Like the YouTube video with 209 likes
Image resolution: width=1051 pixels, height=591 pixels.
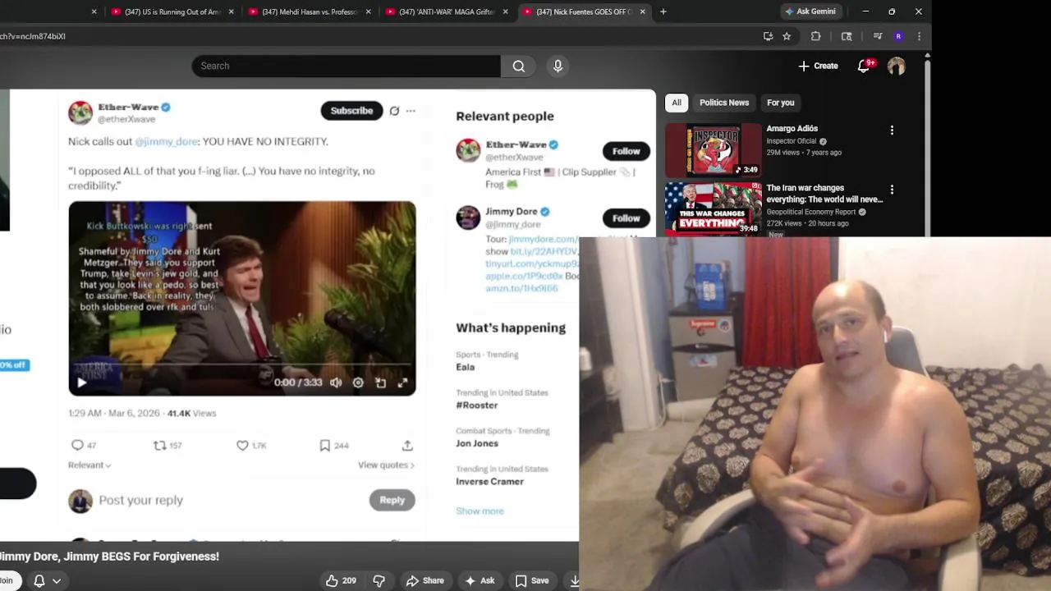[340, 580]
